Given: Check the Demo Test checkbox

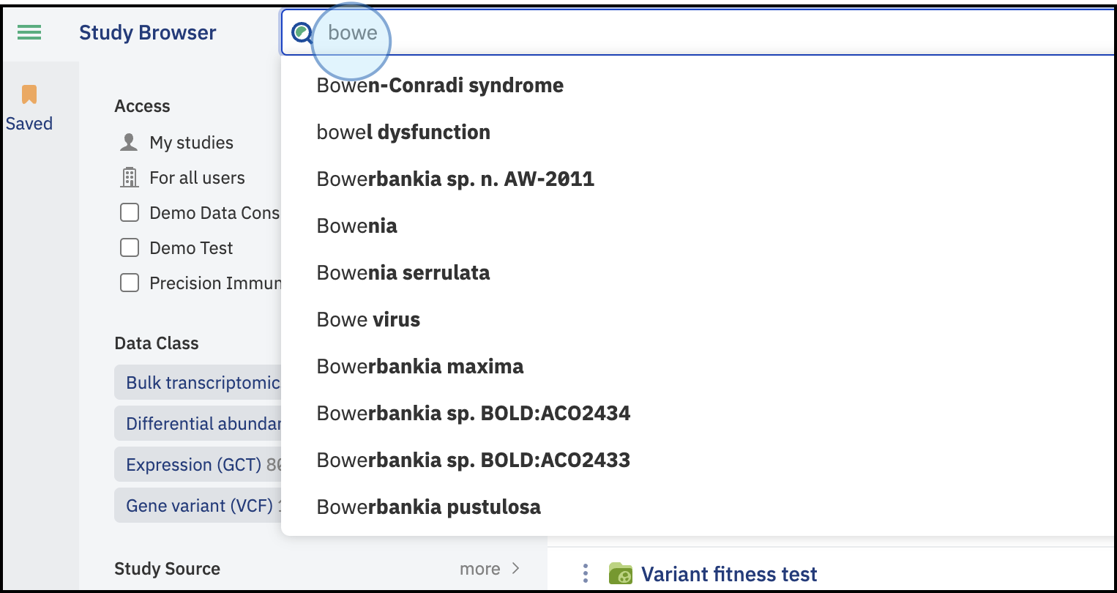Looking at the screenshot, I should click(x=130, y=247).
